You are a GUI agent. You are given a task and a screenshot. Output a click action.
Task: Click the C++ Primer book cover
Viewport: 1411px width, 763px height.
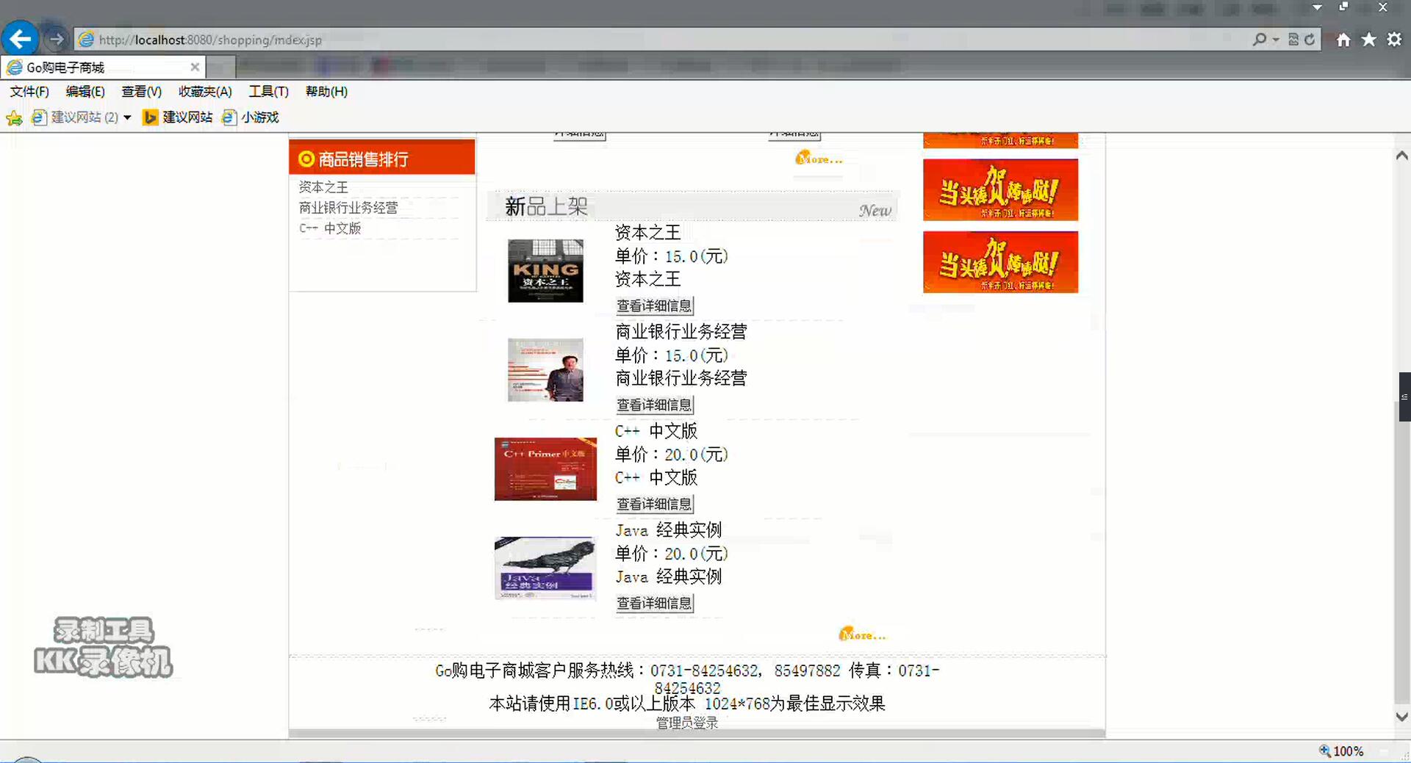coord(545,469)
